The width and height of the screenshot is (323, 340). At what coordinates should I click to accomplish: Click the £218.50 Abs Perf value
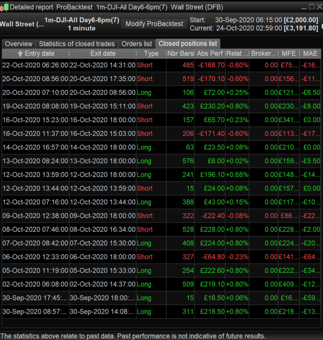click(212, 312)
